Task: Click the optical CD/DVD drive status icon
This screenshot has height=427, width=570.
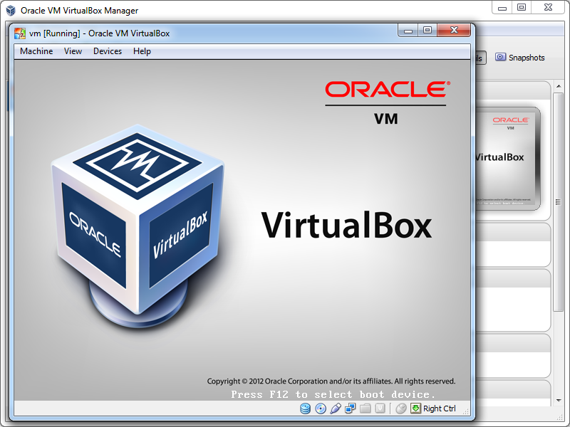Action: (x=321, y=408)
